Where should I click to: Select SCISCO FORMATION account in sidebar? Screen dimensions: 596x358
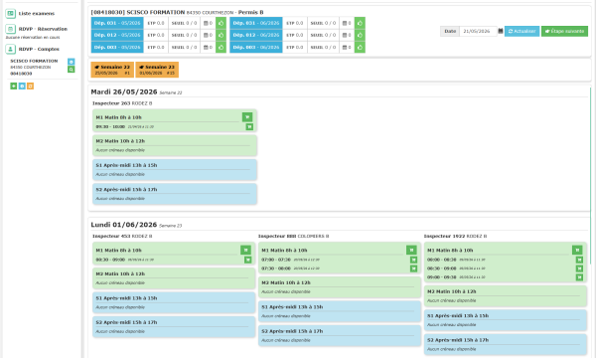pos(34,61)
